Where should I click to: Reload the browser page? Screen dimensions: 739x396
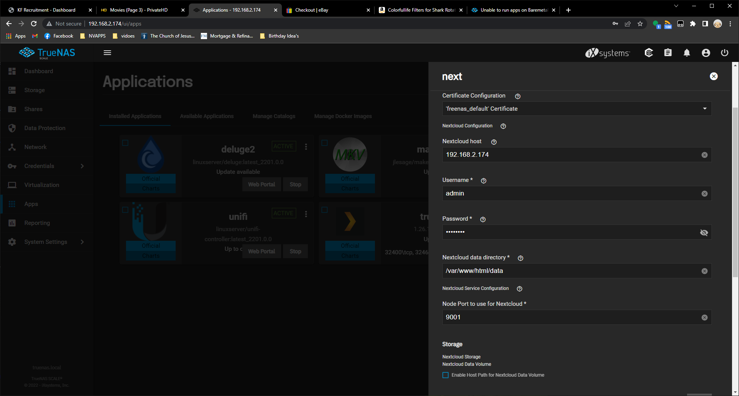click(34, 24)
